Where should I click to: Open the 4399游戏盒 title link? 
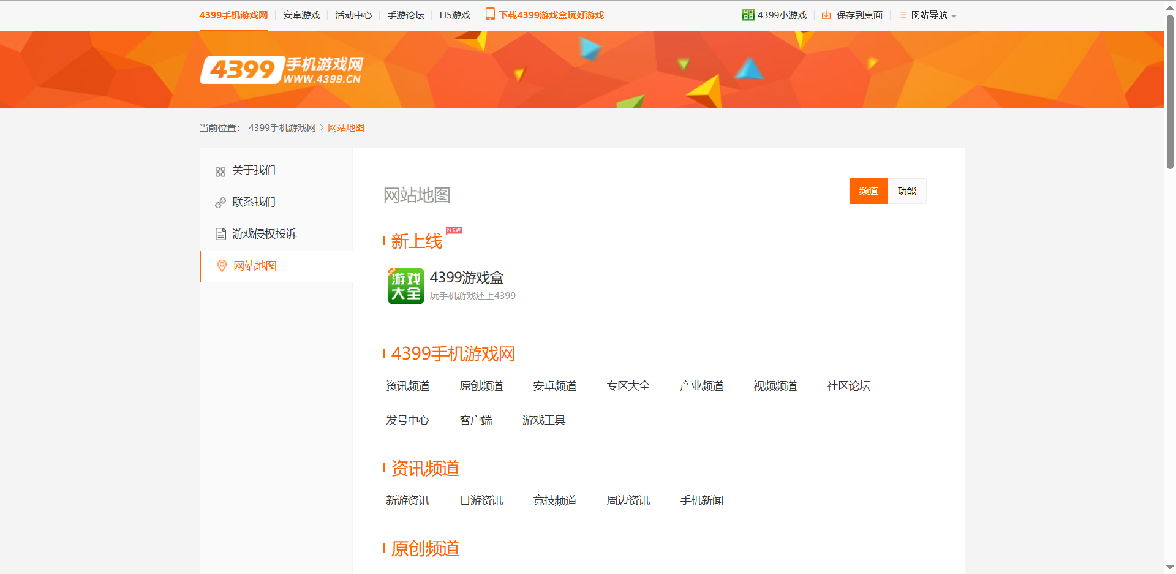[x=467, y=278]
